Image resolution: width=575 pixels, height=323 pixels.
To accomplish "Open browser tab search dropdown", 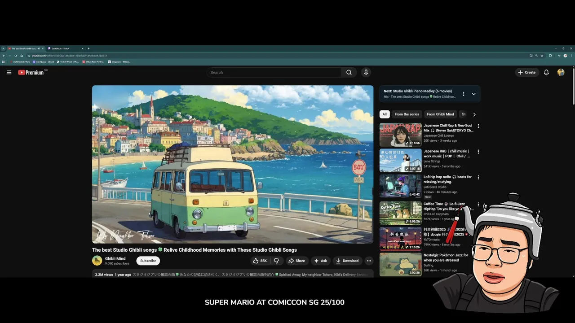I will (x=3, y=48).
